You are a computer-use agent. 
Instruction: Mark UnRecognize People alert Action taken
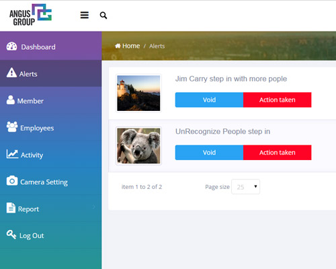[x=278, y=153]
